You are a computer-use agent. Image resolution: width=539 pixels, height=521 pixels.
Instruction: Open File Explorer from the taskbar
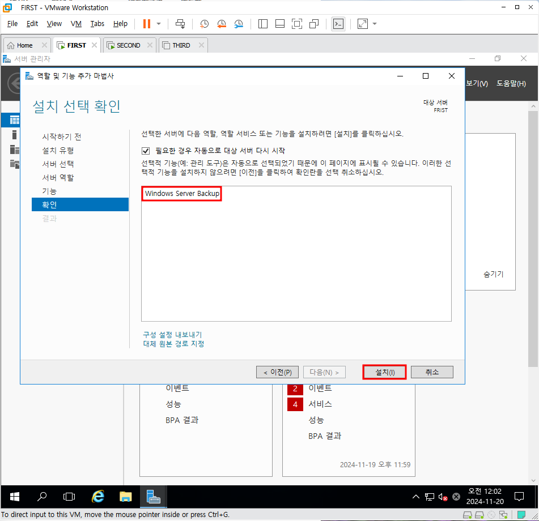tap(125, 497)
